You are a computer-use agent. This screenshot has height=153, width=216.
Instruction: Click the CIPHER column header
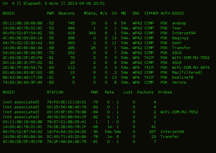[151, 13]
